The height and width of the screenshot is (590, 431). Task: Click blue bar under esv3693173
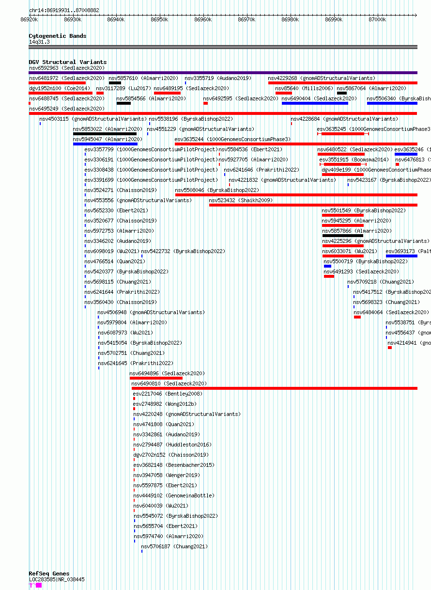click(401, 256)
